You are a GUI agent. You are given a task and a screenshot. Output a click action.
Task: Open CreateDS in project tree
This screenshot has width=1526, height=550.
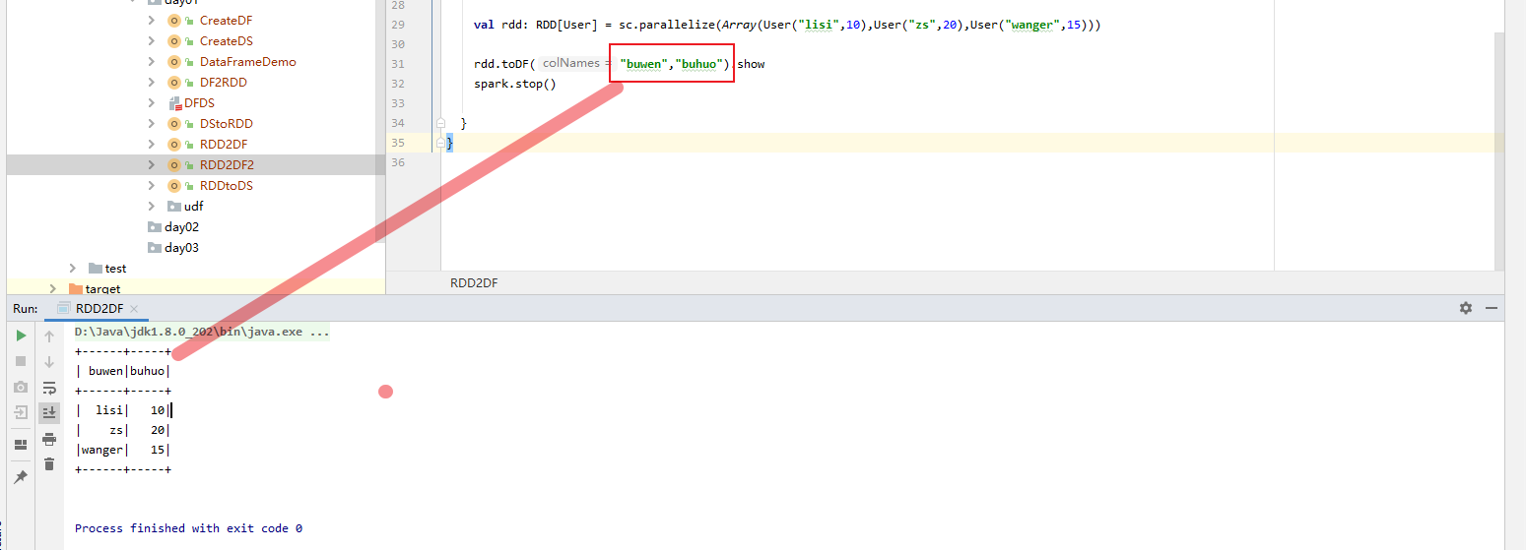coord(226,40)
